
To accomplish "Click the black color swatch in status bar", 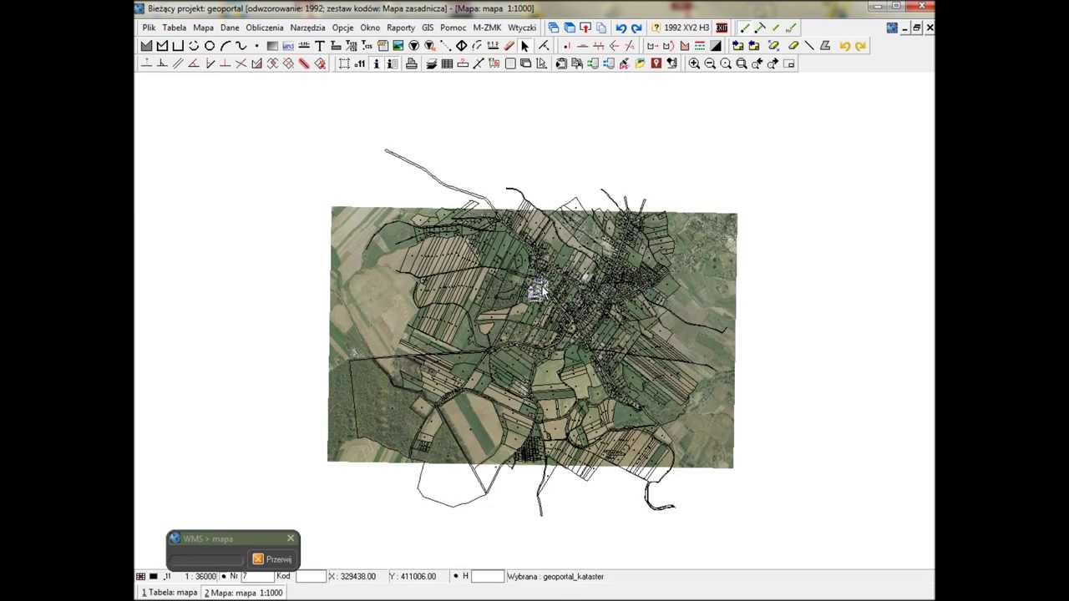I will point(154,576).
